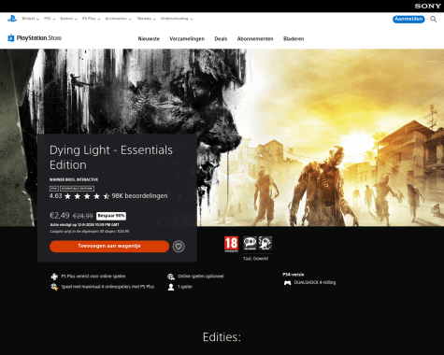
Task: Open the search magnifier icon
Action: [x=434, y=20]
